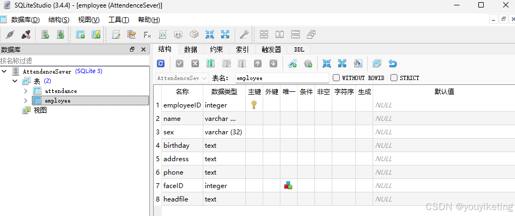Click the unique constraint icon in faceID row
This screenshot has height=216, width=515.
point(288,185)
